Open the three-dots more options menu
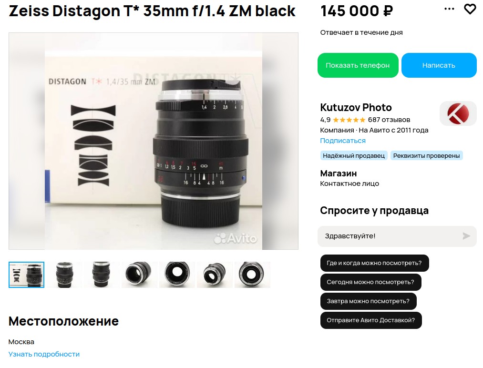483x368 pixels. pos(449,9)
